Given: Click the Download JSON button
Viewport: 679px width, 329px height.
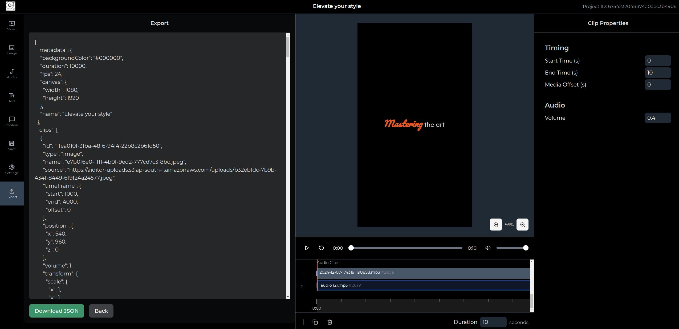Looking at the screenshot, I should tap(56, 311).
